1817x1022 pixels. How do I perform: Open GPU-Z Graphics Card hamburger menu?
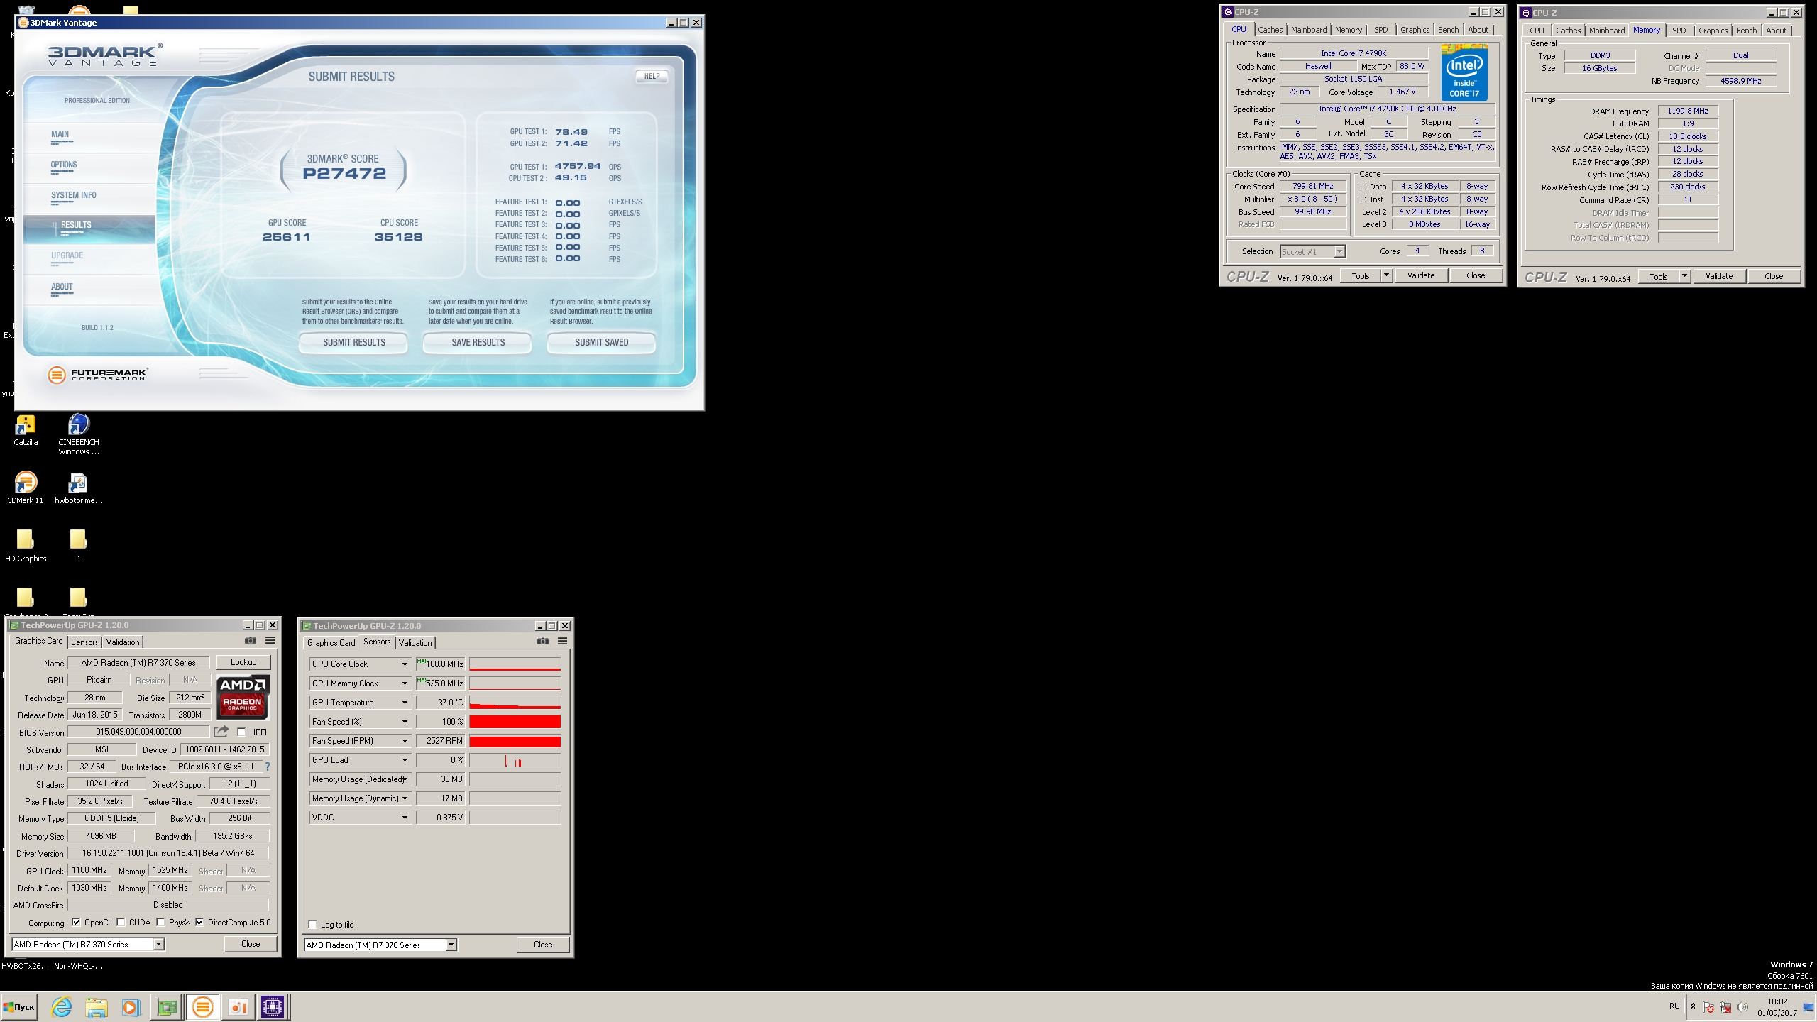pyautogui.click(x=270, y=640)
